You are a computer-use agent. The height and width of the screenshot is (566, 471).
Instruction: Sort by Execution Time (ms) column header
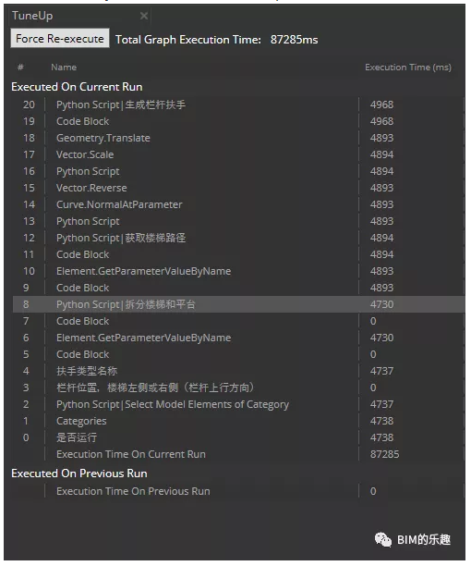coord(408,68)
